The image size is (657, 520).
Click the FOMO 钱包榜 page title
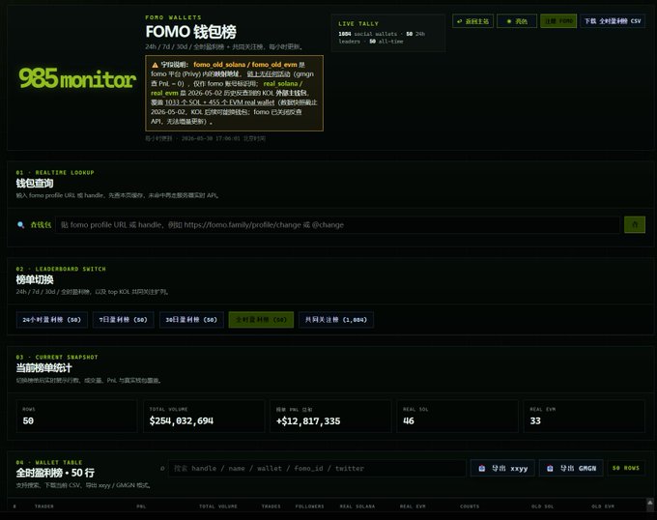pos(190,32)
